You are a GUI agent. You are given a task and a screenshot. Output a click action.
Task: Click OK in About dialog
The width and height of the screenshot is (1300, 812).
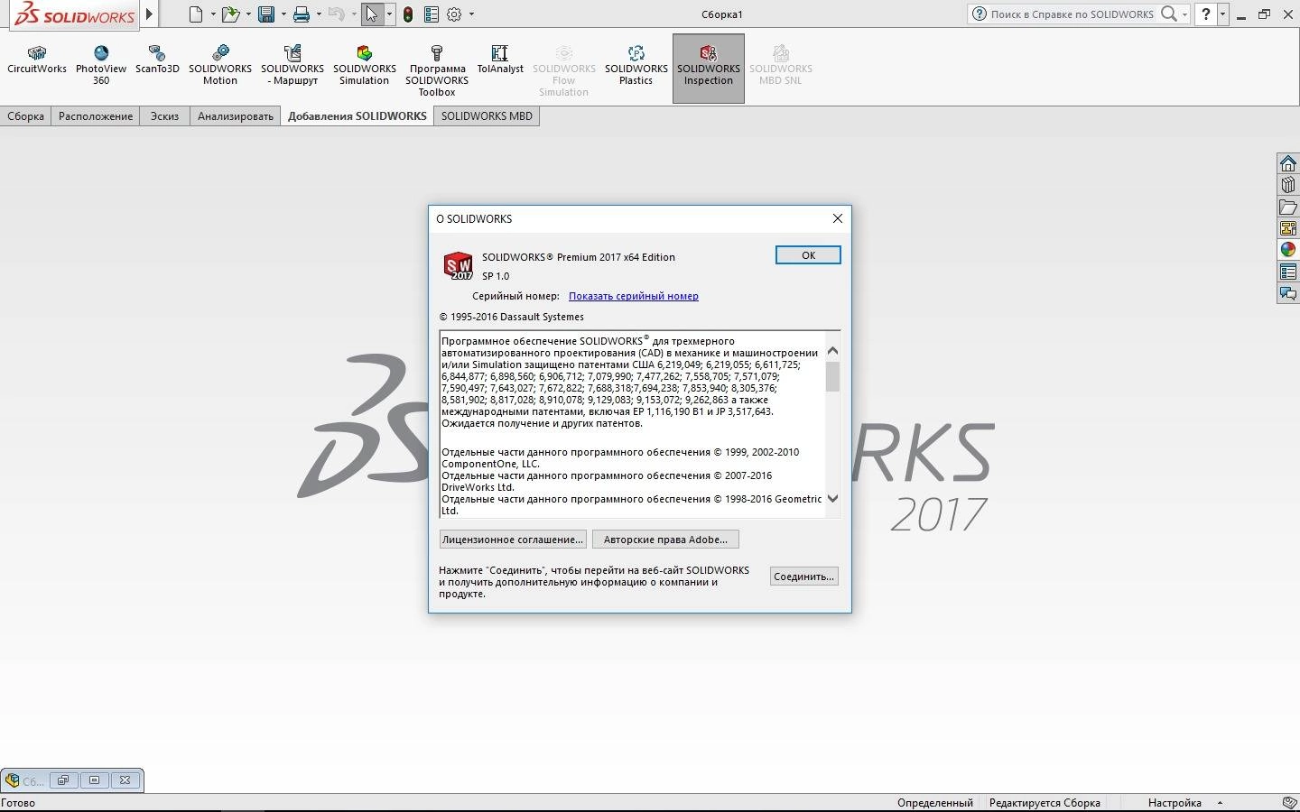tap(808, 255)
